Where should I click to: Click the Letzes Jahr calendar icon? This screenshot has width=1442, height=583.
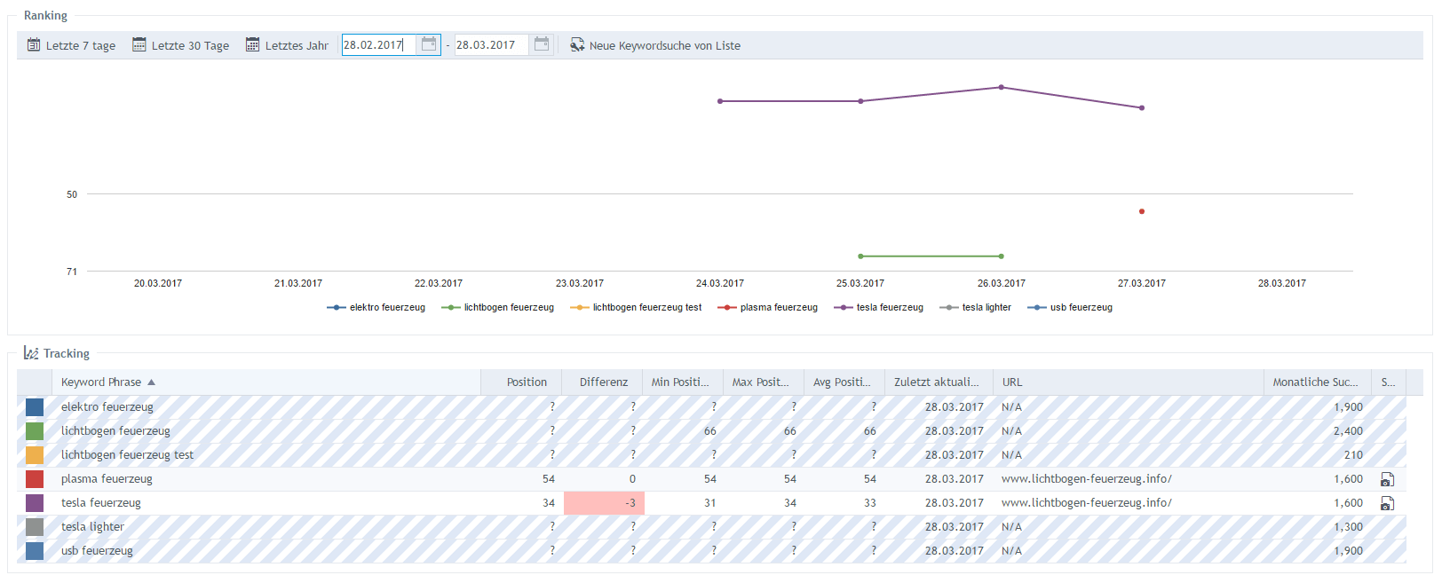253,45
